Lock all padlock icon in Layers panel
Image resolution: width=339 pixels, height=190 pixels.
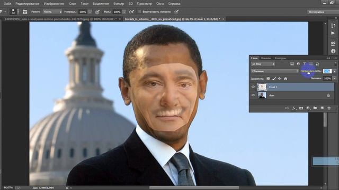click(x=286, y=79)
